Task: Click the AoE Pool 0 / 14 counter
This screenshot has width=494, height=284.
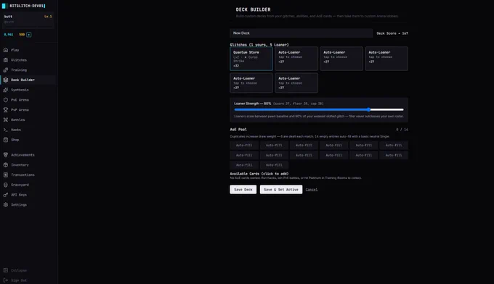Action: (x=402, y=130)
